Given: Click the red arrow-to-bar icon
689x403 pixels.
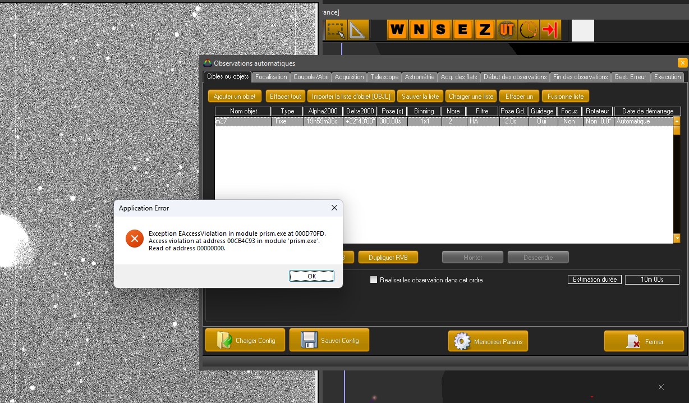Looking at the screenshot, I should 550,30.
